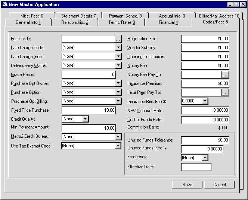248x200 pixels.
Task: Focus the Notary Fee amount field
Action: click(205, 66)
